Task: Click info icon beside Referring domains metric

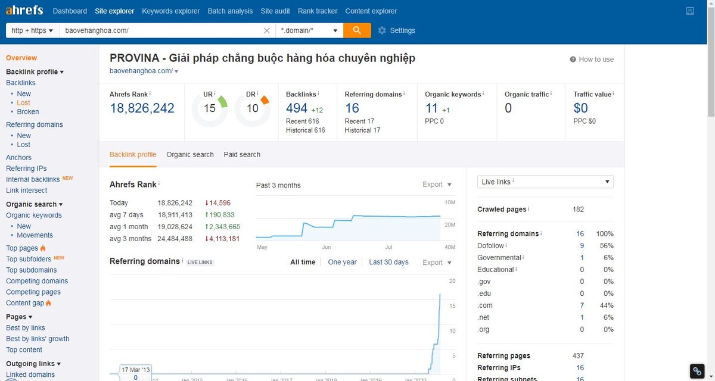Action: tap(405, 93)
